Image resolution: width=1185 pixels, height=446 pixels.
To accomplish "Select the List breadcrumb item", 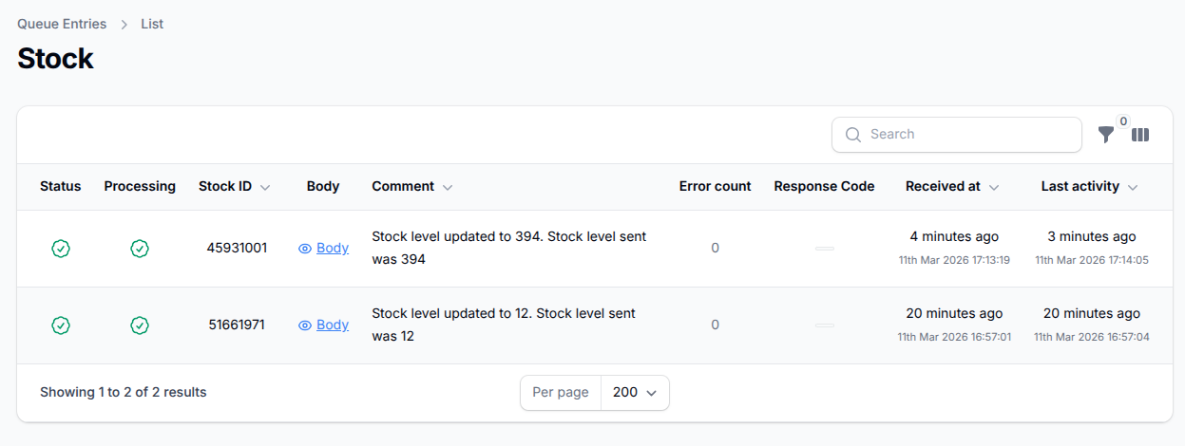I will [152, 24].
